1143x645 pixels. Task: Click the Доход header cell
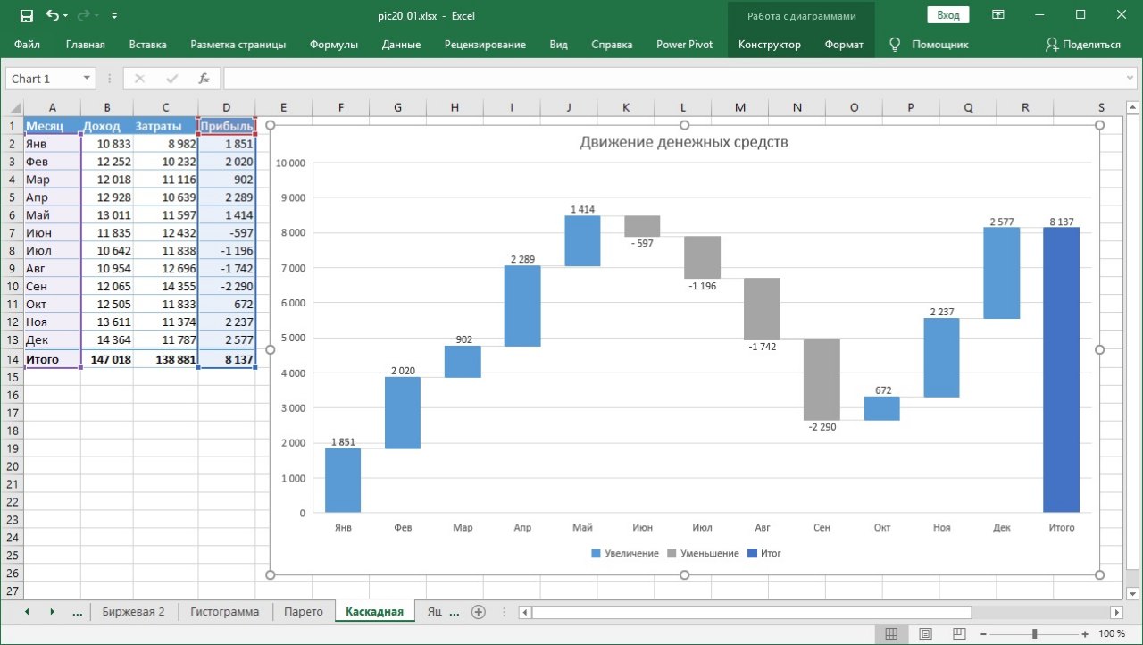tap(107, 126)
